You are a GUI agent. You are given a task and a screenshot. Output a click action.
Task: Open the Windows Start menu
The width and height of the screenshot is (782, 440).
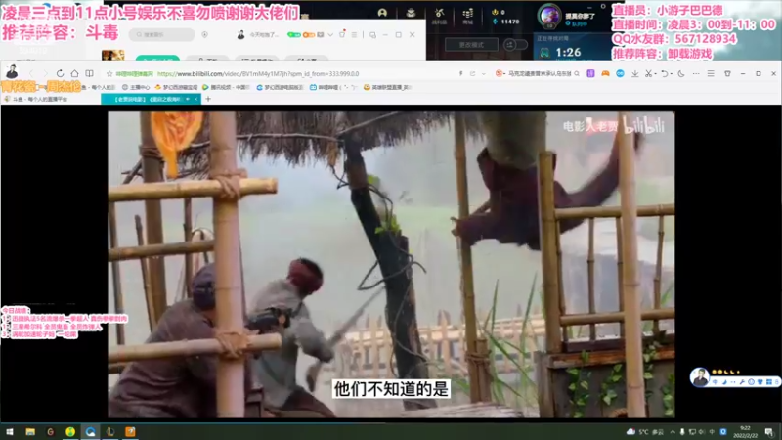click(x=10, y=431)
